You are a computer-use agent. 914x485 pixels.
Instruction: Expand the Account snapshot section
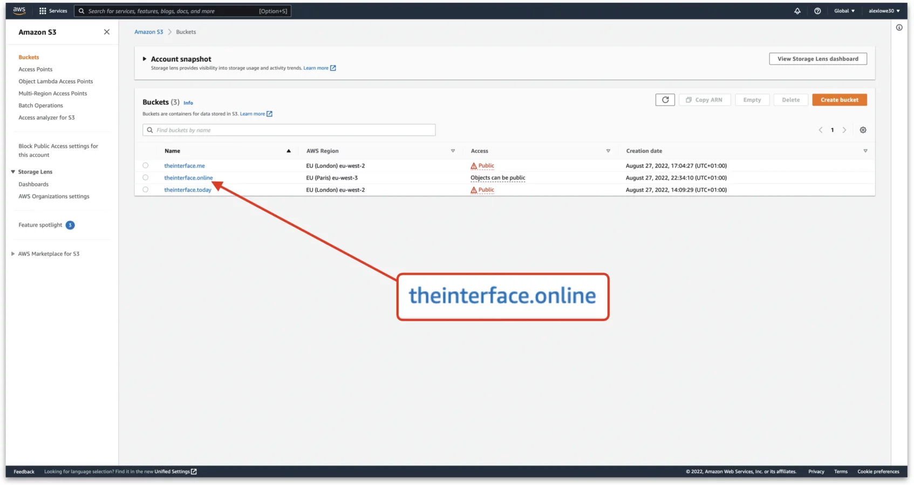[145, 59]
